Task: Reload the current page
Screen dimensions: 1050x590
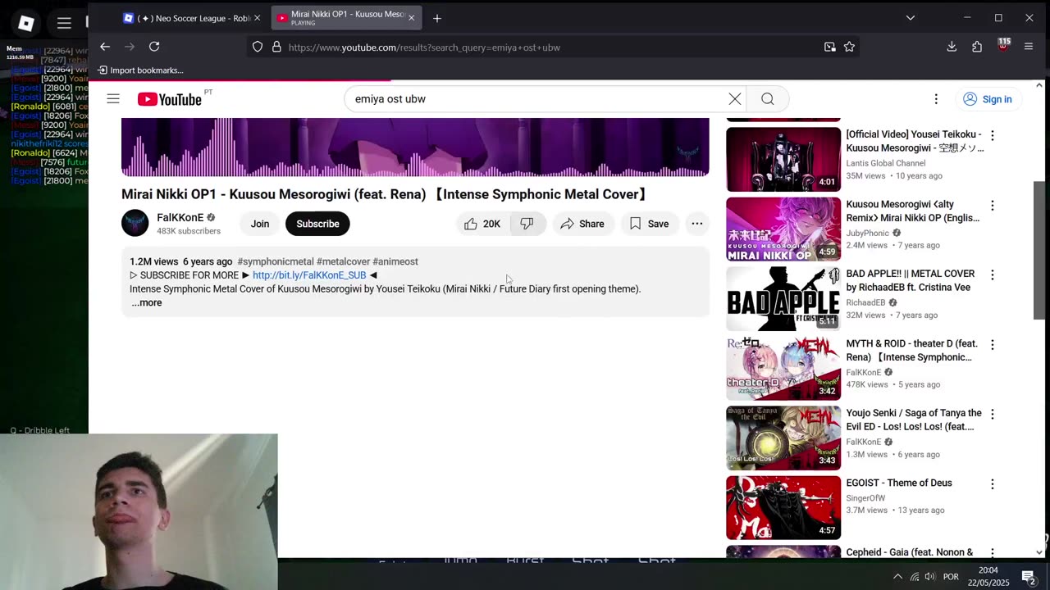Action: (x=154, y=47)
